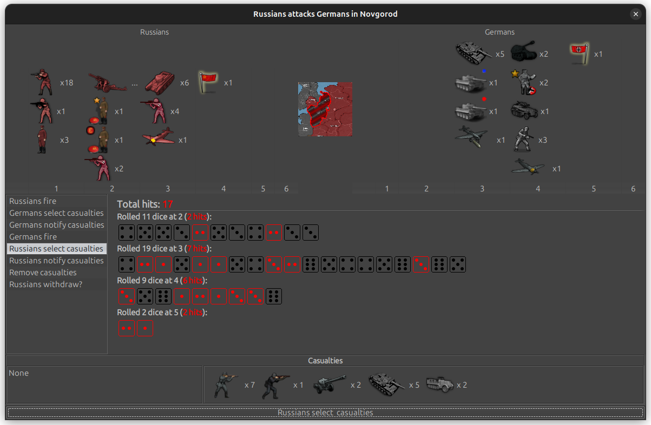This screenshot has height=425, width=651.
Task: Select the Russians fire battle step
Action: click(x=32, y=201)
